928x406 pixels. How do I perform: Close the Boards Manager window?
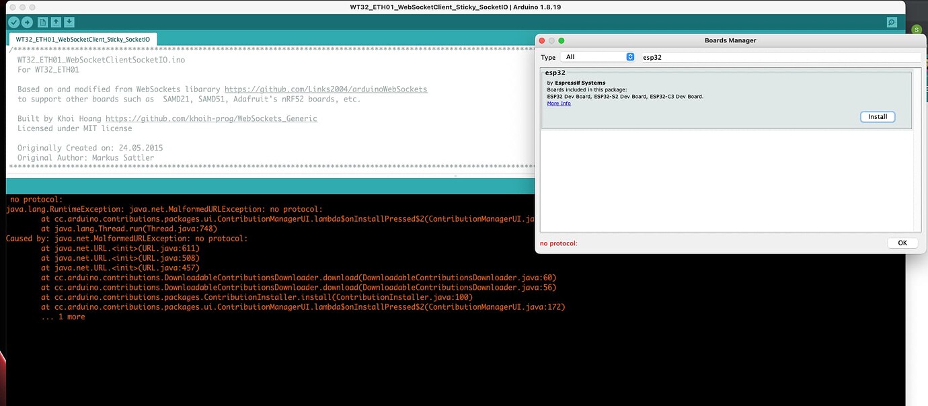tap(541, 40)
